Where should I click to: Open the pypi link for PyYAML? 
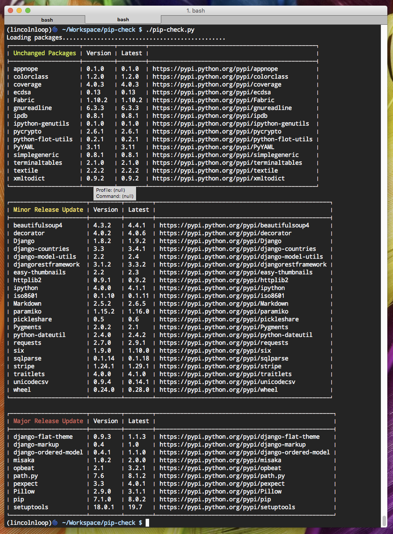point(213,147)
